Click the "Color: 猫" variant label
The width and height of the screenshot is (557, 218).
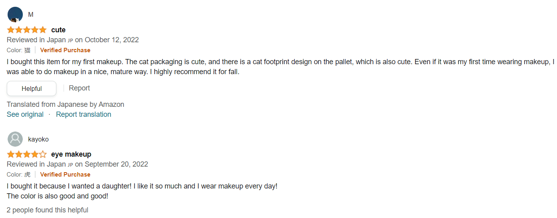[x=18, y=50]
